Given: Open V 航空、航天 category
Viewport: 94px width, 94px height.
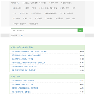Looking at the screenshot, I should click(70, 19).
